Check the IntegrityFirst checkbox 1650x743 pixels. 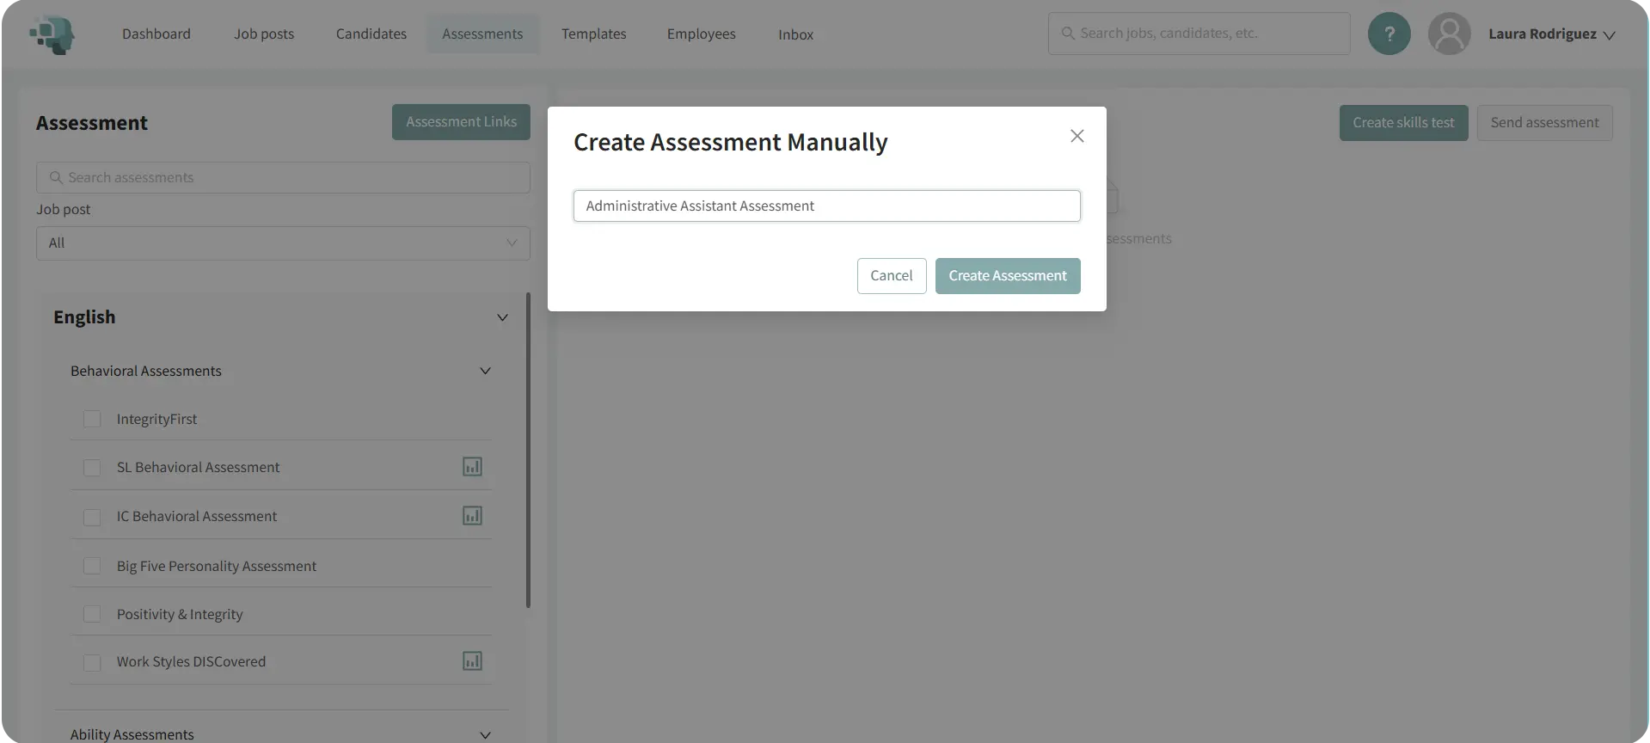click(92, 420)
